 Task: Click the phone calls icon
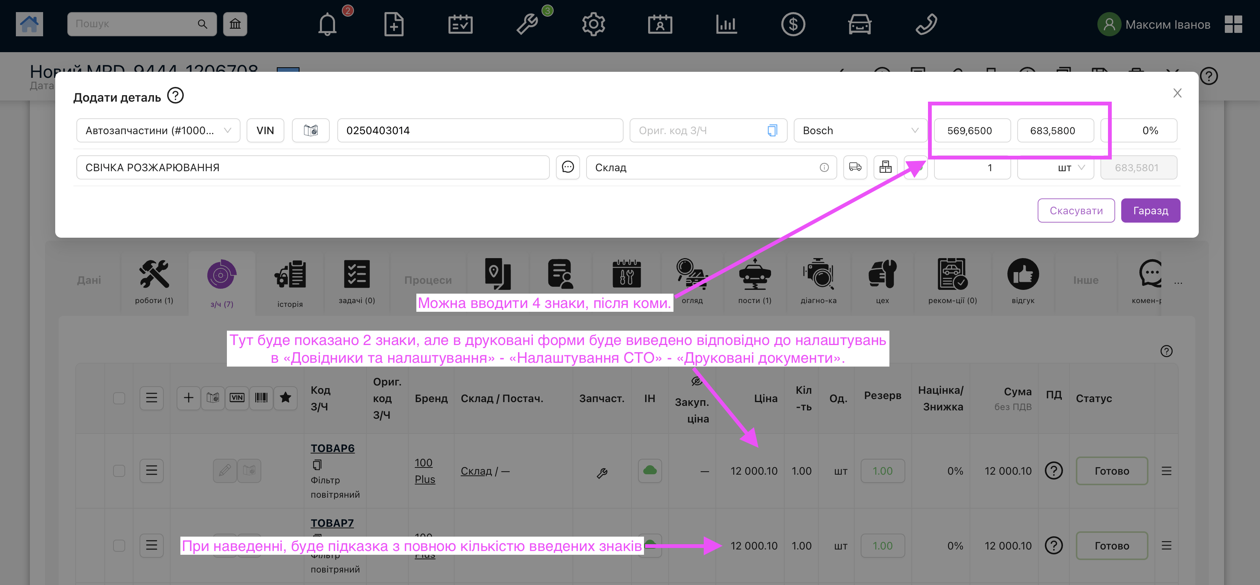tap(925, 25)
